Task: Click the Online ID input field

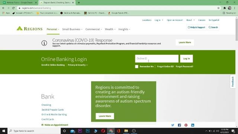Action: tap(157, 59)
